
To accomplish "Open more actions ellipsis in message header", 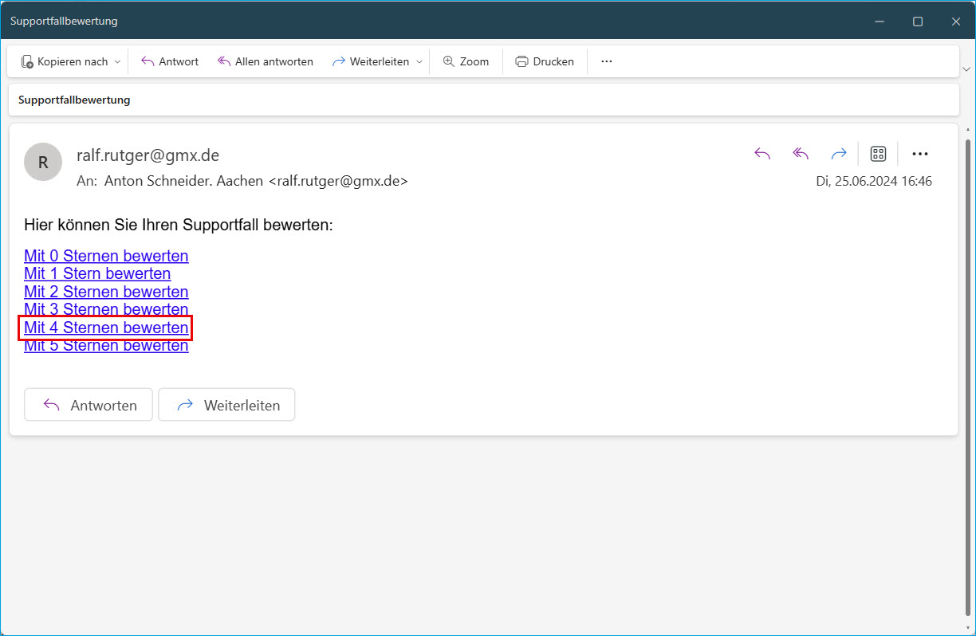I will tap(919, 154).
